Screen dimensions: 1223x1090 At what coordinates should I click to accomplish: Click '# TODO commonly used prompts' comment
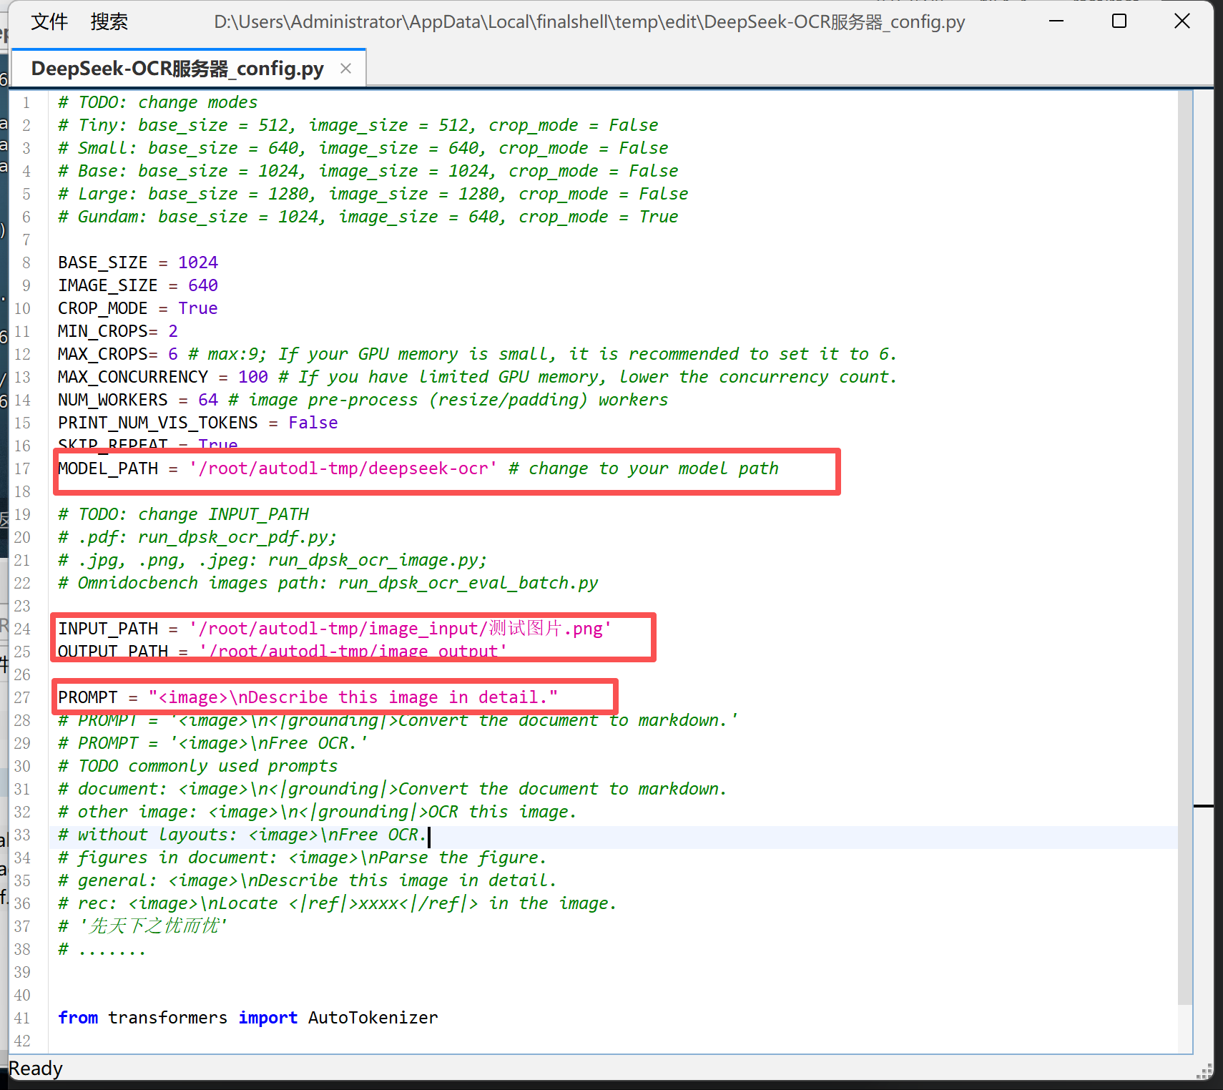(x=198, y=766)
